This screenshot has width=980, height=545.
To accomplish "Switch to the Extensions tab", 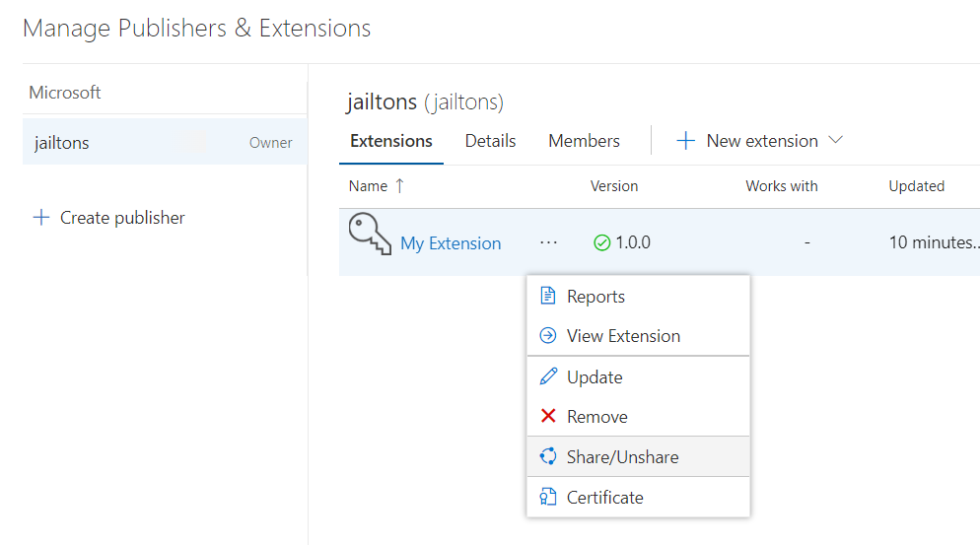I will click(391, 141).
